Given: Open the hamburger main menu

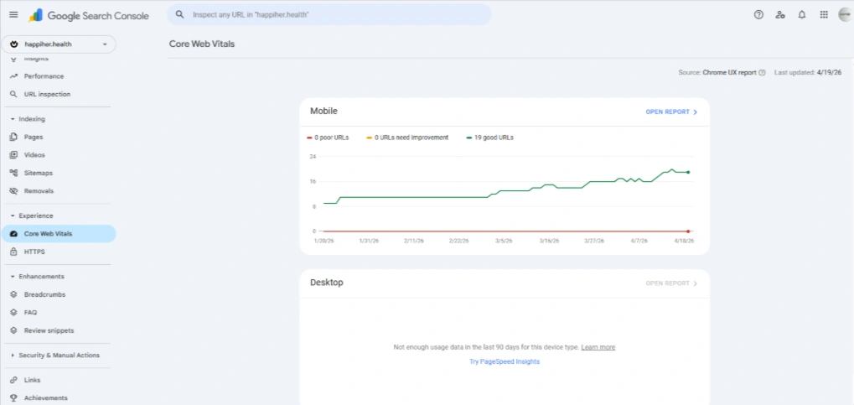Looking at the screenshot, I should (13, 15).
